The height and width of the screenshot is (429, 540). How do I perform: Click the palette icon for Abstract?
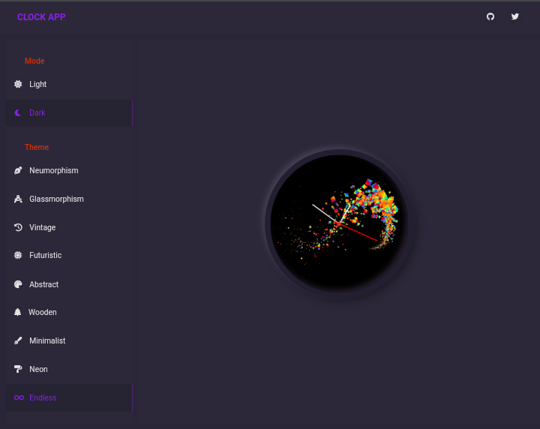point(18,284)
